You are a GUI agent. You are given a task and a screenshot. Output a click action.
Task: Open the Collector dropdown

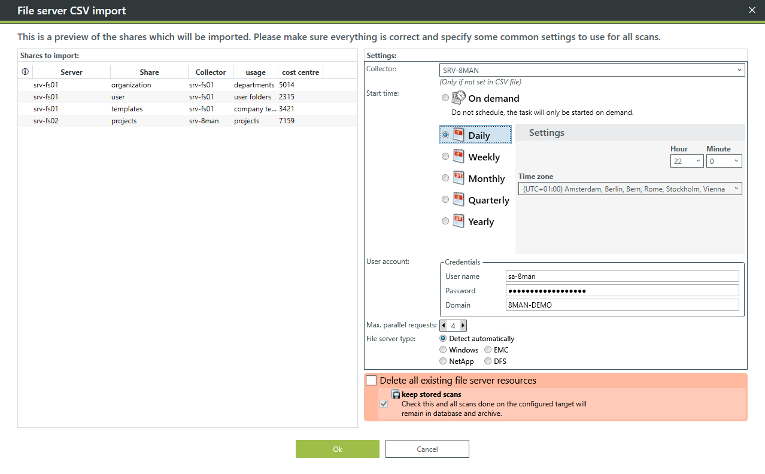[x=592, y=70]
